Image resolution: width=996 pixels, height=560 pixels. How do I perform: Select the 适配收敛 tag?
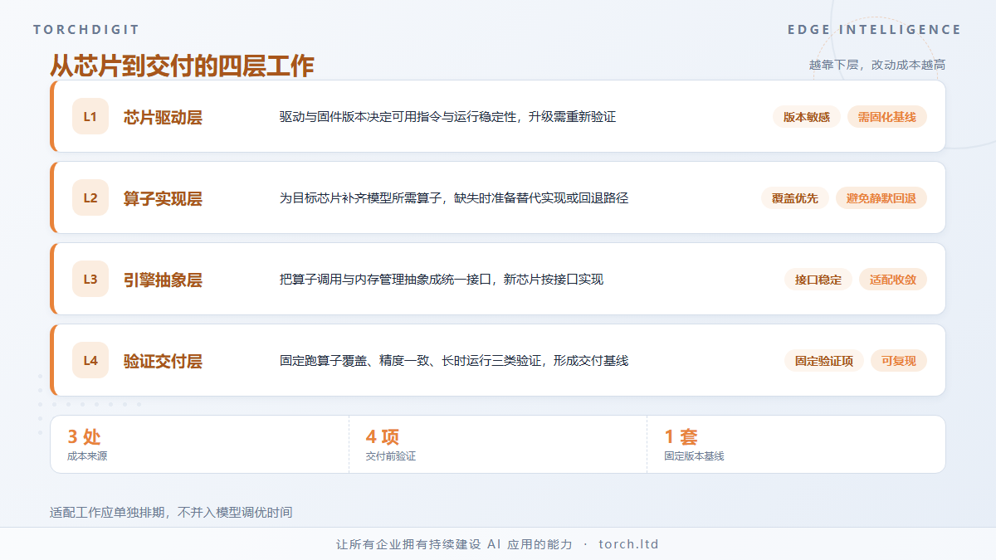[x=893, y=280]
